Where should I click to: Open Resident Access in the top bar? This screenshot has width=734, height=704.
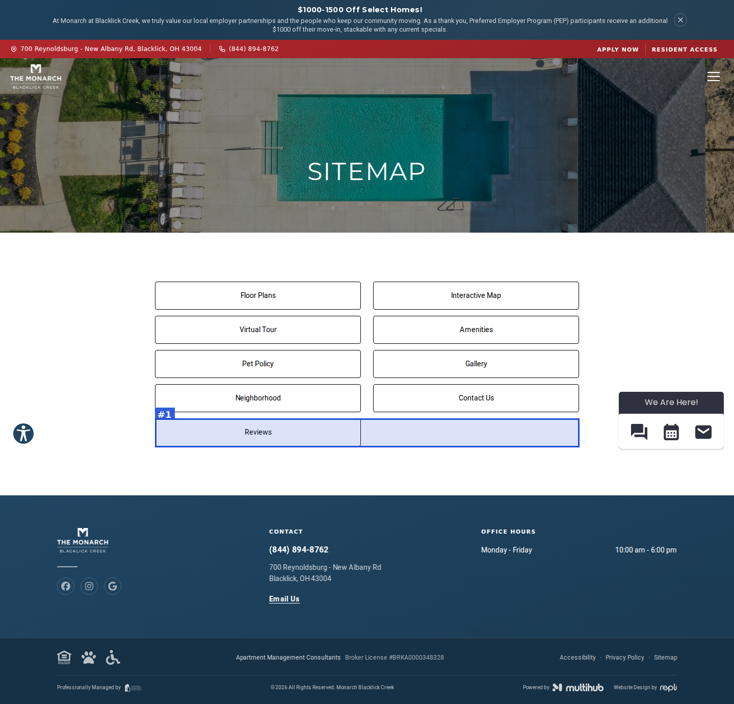point(685,49)
